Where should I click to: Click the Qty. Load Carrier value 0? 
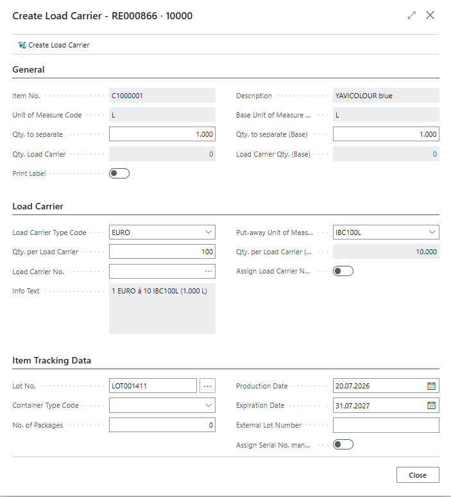211,154
